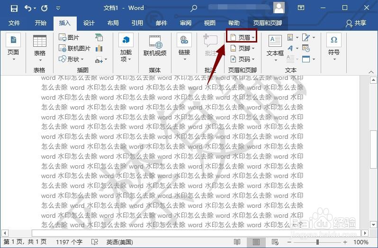Switch to Web Layout view
Screen dimensions: 378x248
coord(275,242)
